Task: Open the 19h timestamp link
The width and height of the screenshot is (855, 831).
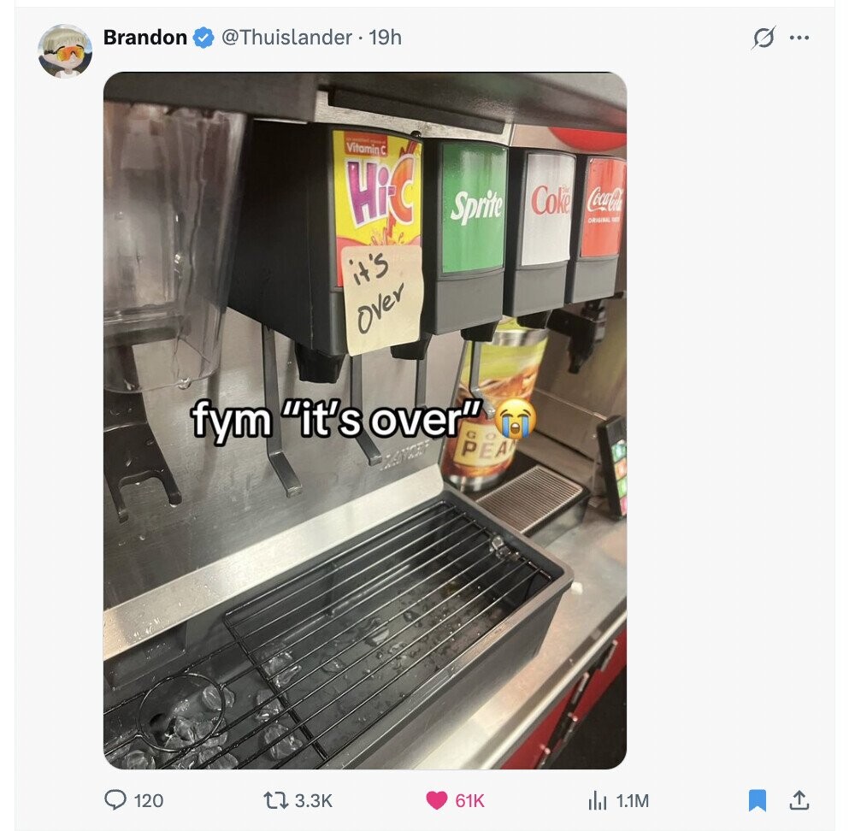Action: pos(386,38)
